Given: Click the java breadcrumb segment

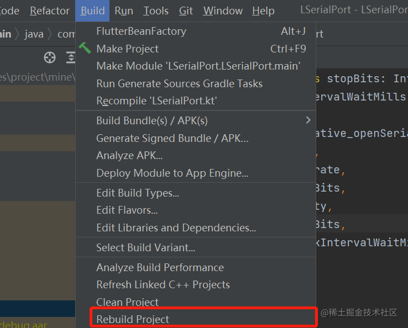Looking at the screenshot, I should [34, 34].
